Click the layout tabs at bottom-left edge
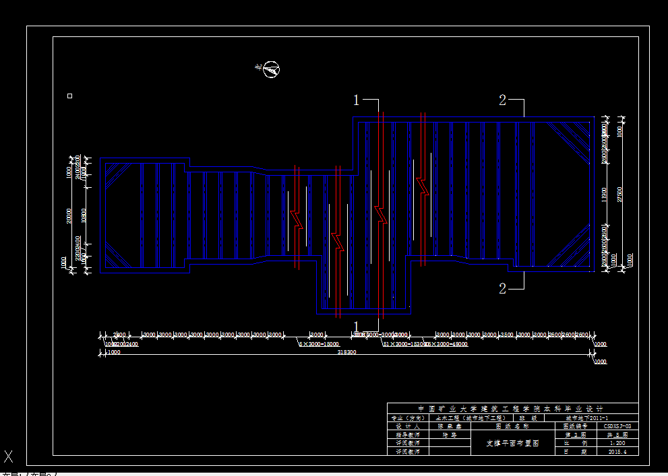Screen dimensions: 668x476 pos(29,474)
